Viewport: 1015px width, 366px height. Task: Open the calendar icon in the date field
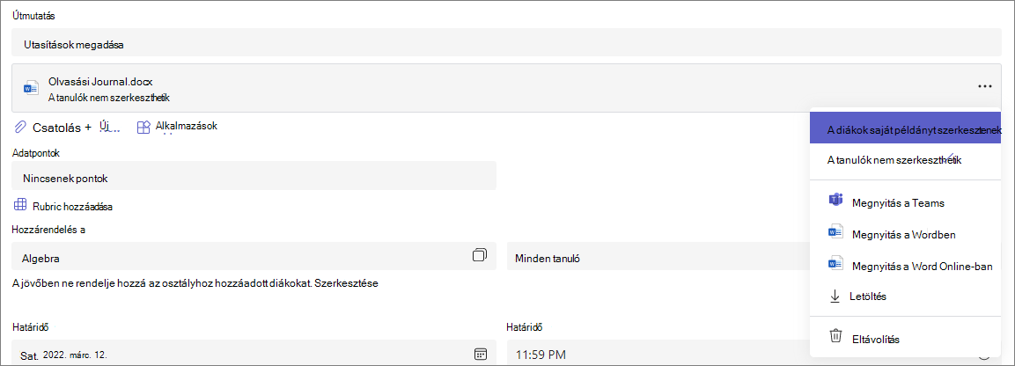click(x=481, y=354)
